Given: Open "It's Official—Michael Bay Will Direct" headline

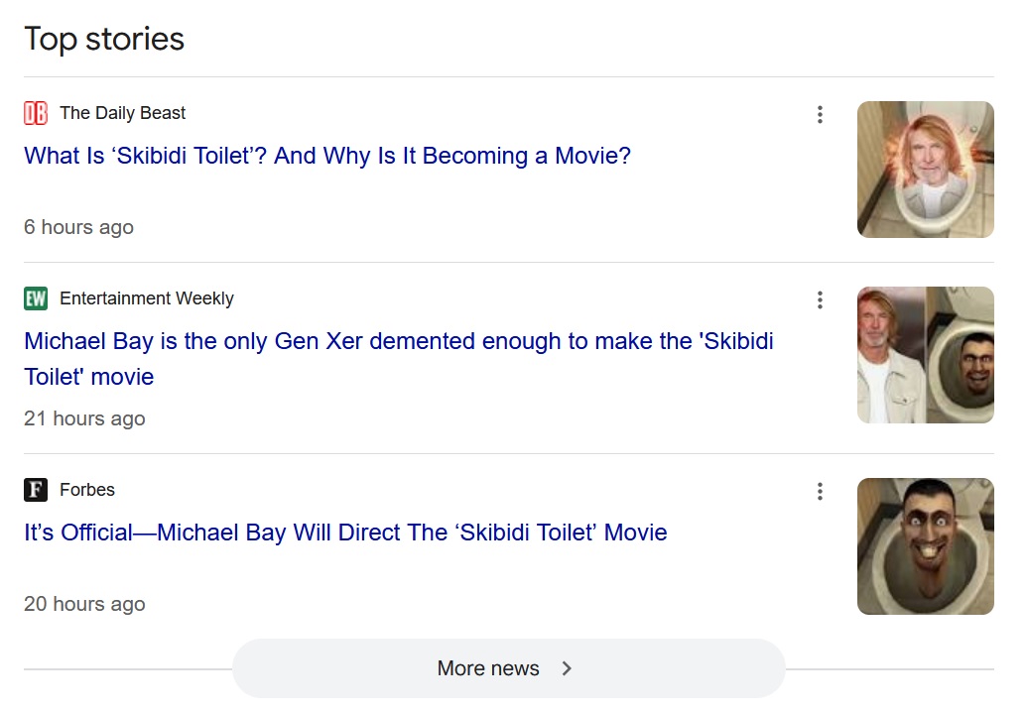Looking at the screenshot, I should (x=345, y=533).
